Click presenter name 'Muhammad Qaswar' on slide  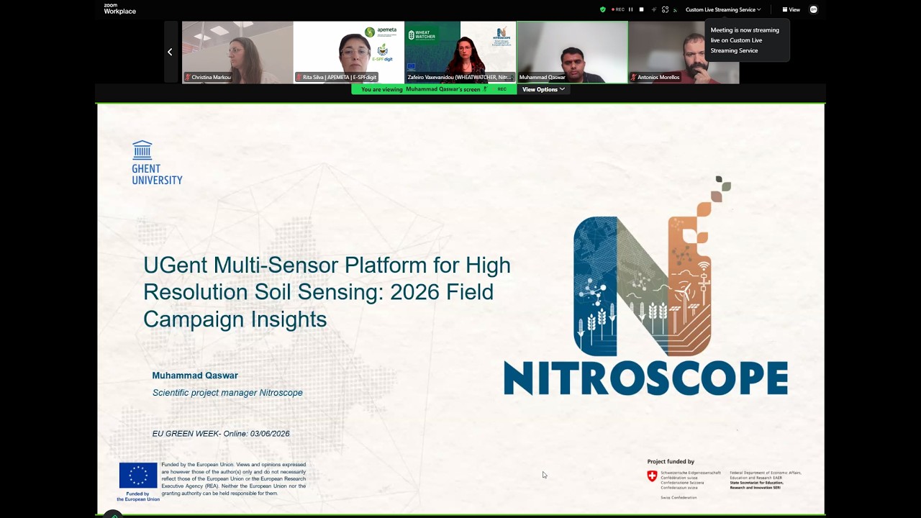(x=195, y=376)
